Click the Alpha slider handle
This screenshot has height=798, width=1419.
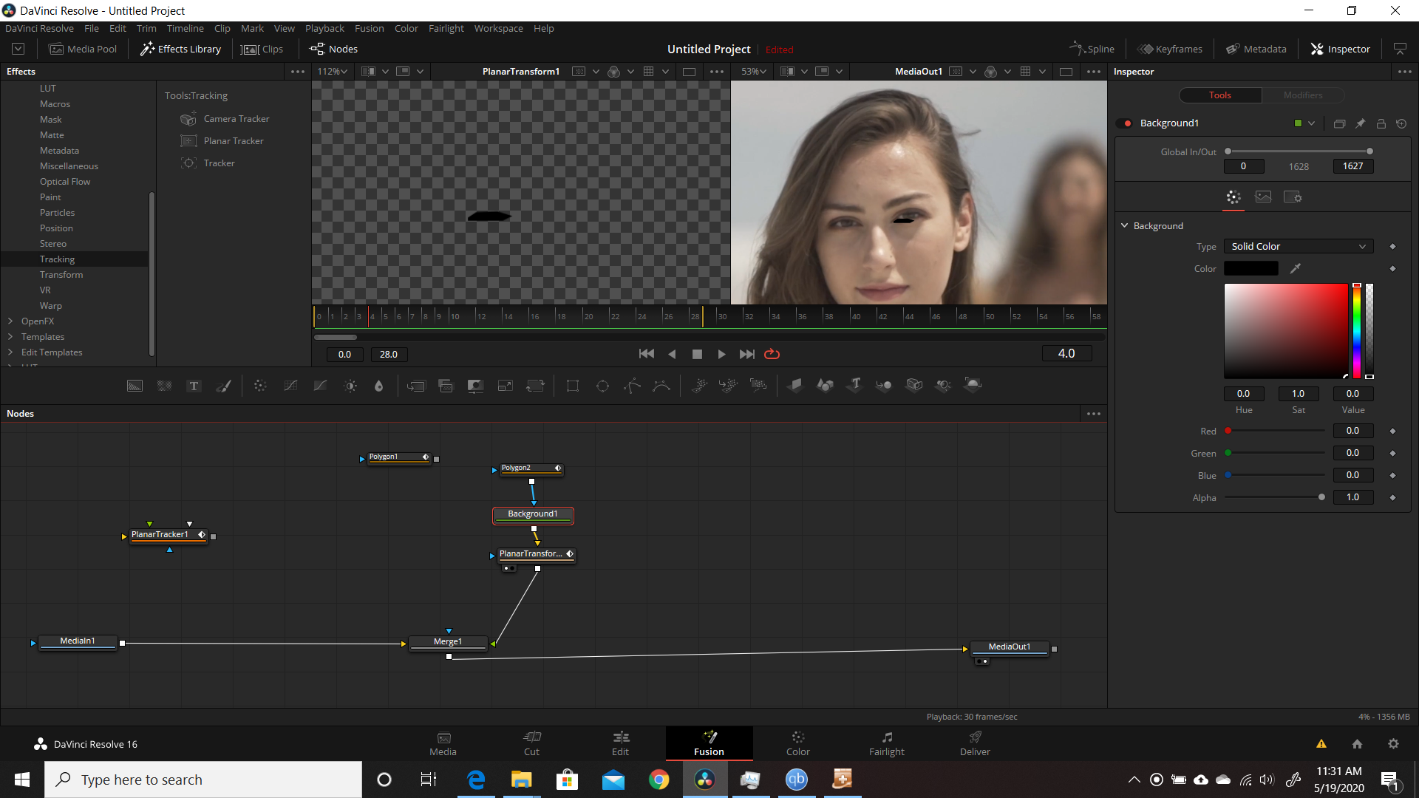(1321, 497)
